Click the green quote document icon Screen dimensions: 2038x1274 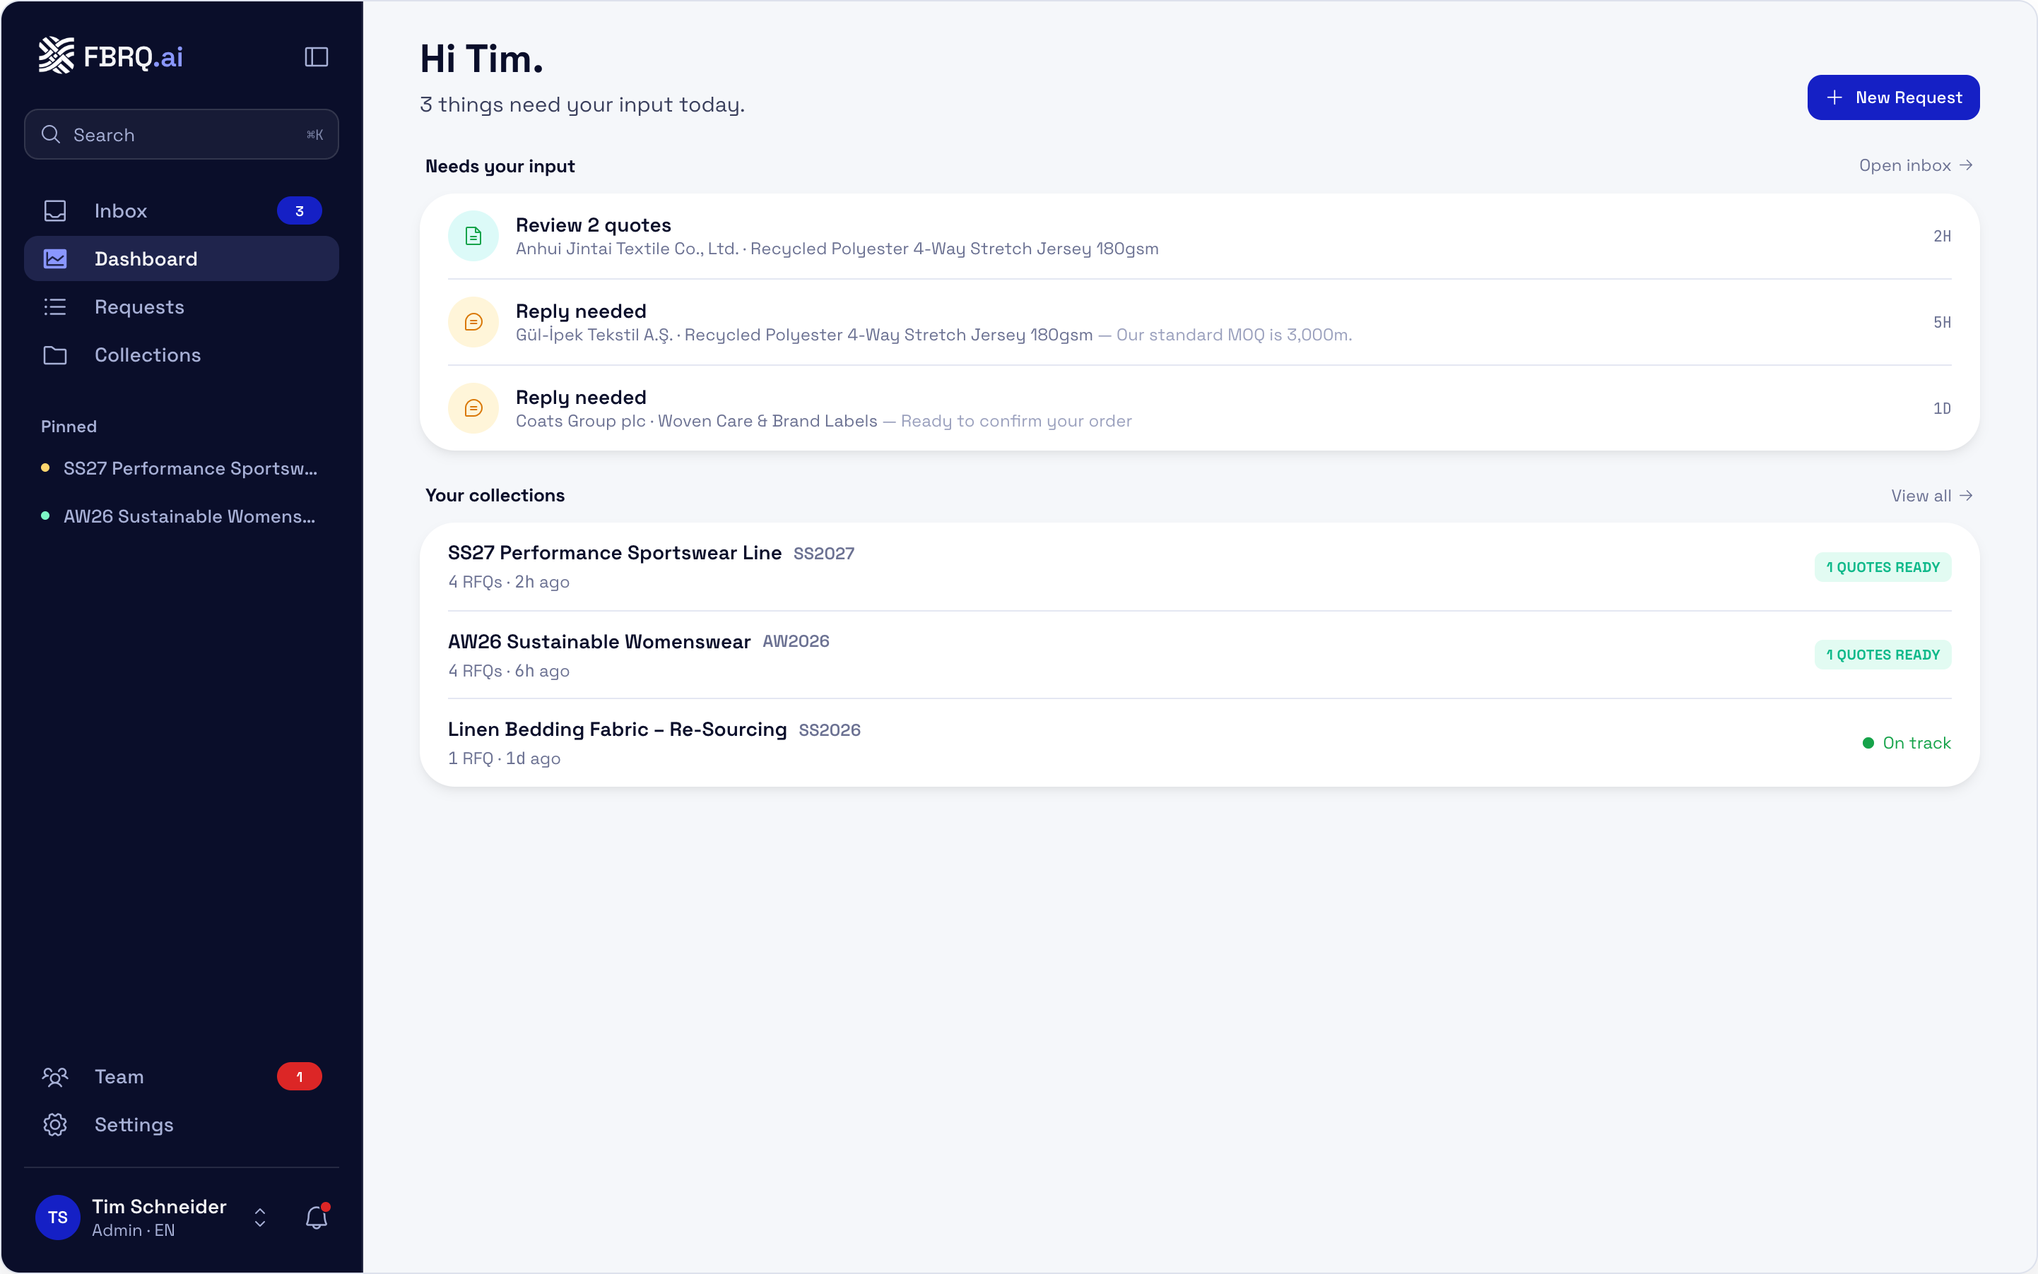coord(473,236)
